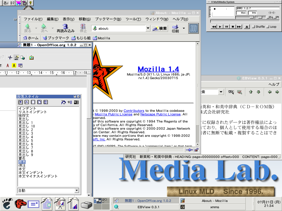282x211 pixels.
Task: Click green up arrow in EBView toolbar
Action: tap(251, 92)
